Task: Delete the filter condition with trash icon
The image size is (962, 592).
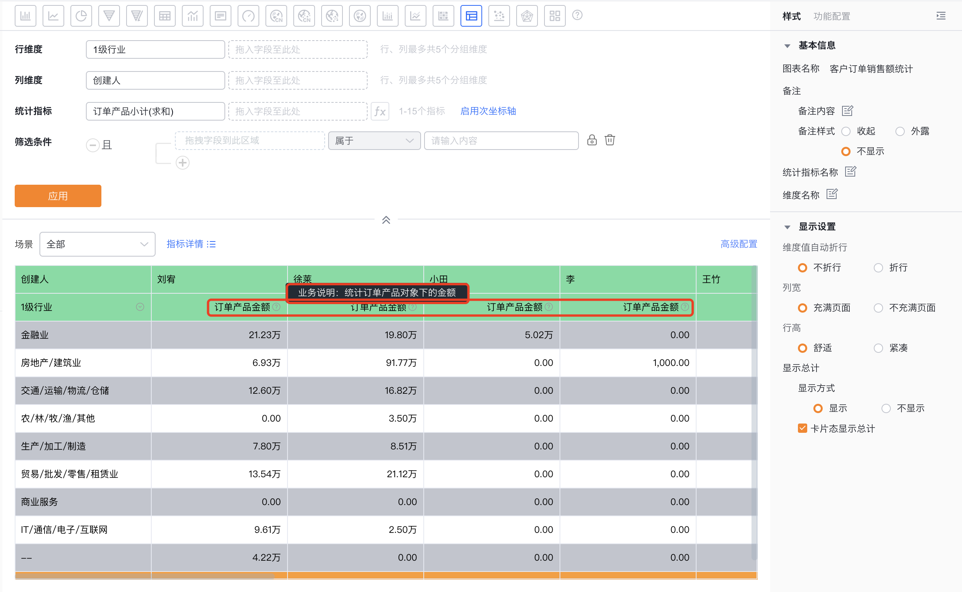Action: (609, 140)
